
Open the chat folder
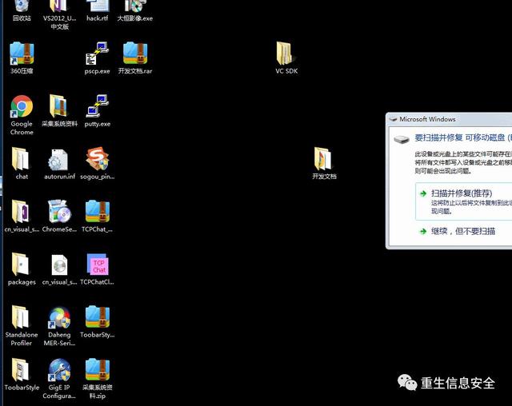(x=22, y=163)
